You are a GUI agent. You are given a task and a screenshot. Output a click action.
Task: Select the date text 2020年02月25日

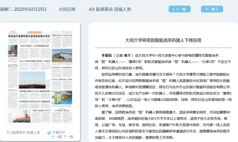pyautogui.click(x=30, y=9)
